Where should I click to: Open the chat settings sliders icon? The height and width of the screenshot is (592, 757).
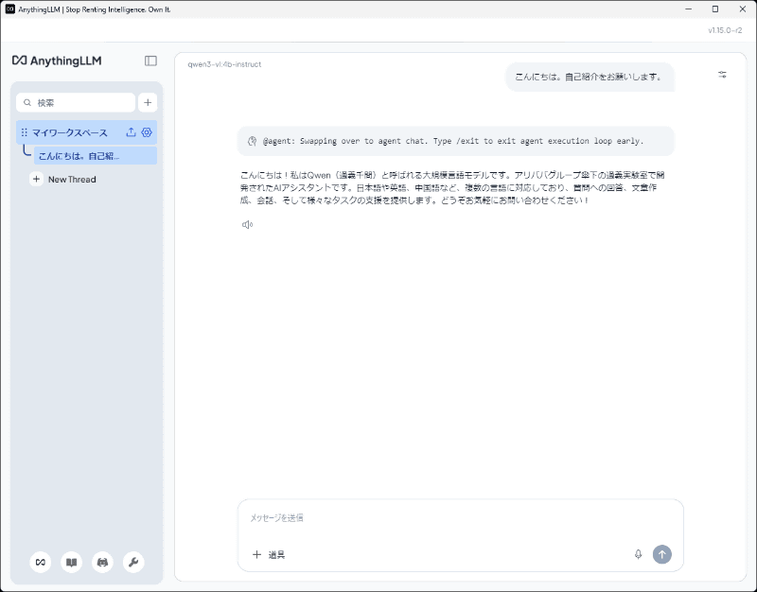point(722,75)
